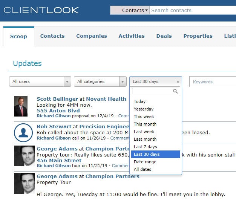
Task: Open Novant Health company link
Action: coord(106,99)
